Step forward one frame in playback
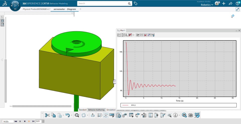 25,121
